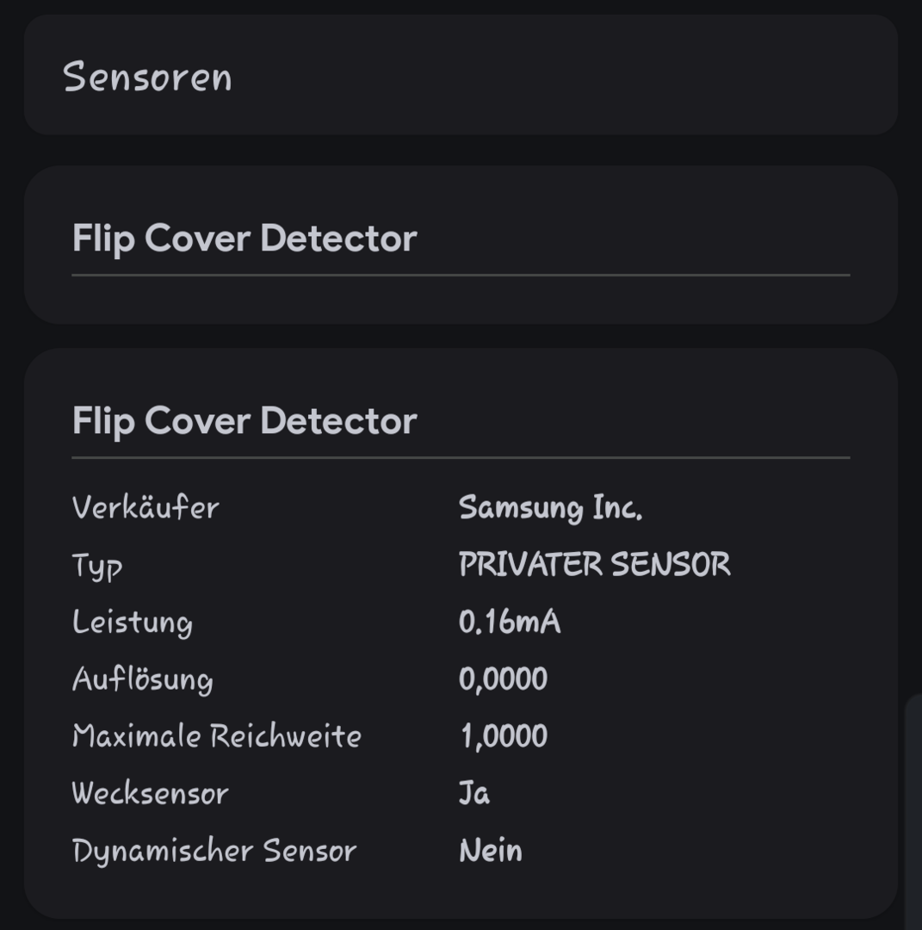Click the Sensoren section header
This screenshot has width=922, height=930.
pos(147,77)
